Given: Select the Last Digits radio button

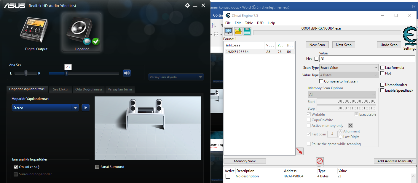Looking at the screenshot, I should coord(340,137).
